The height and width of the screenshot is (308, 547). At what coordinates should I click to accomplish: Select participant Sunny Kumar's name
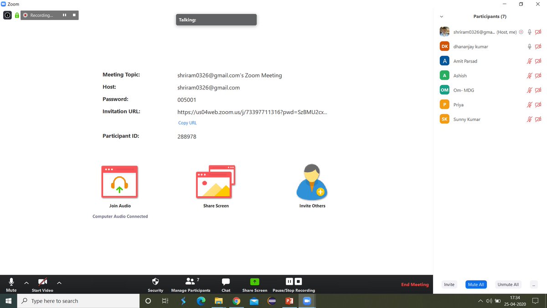tap(467, 120)
